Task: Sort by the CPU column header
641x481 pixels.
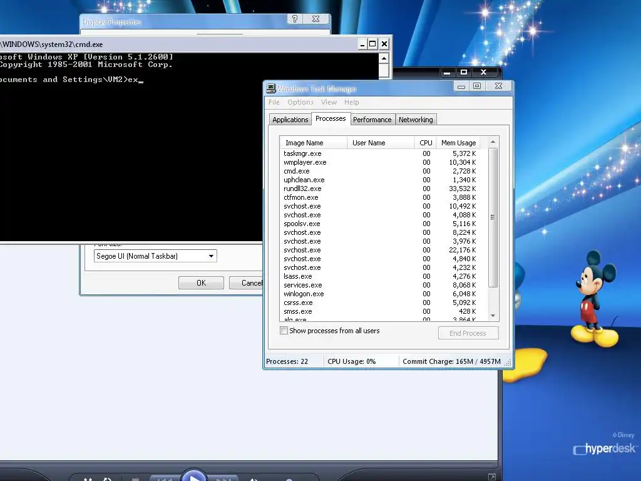Action: coord(426,143)
